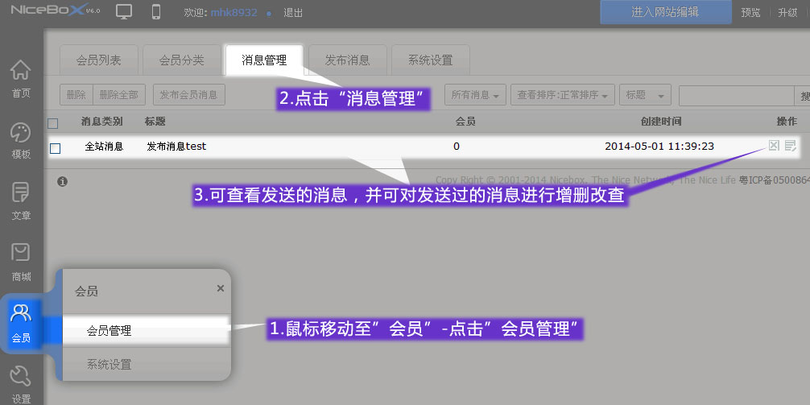Check the box for 全站消息 row
Image resolution: width=810 pixels, height=405 pixels.
click(55, 148)
